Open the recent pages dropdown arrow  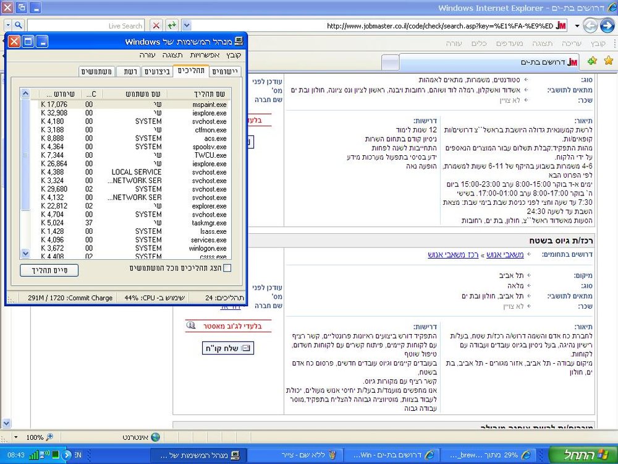tap(577, 26)
